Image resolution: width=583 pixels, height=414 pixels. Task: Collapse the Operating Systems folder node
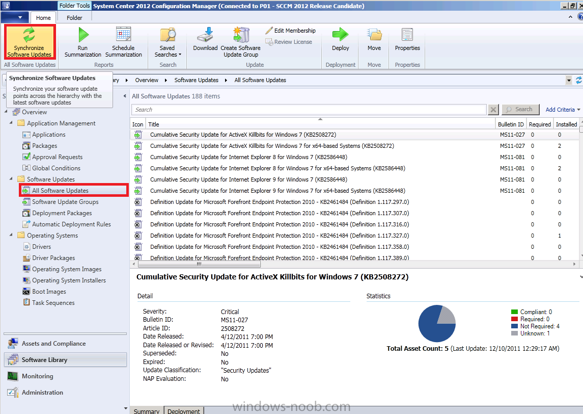click(11, 235)
